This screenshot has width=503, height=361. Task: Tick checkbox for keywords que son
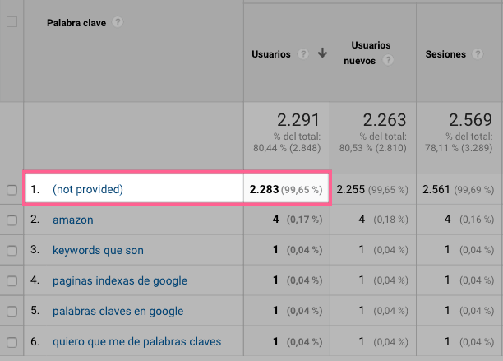[12, 250]
